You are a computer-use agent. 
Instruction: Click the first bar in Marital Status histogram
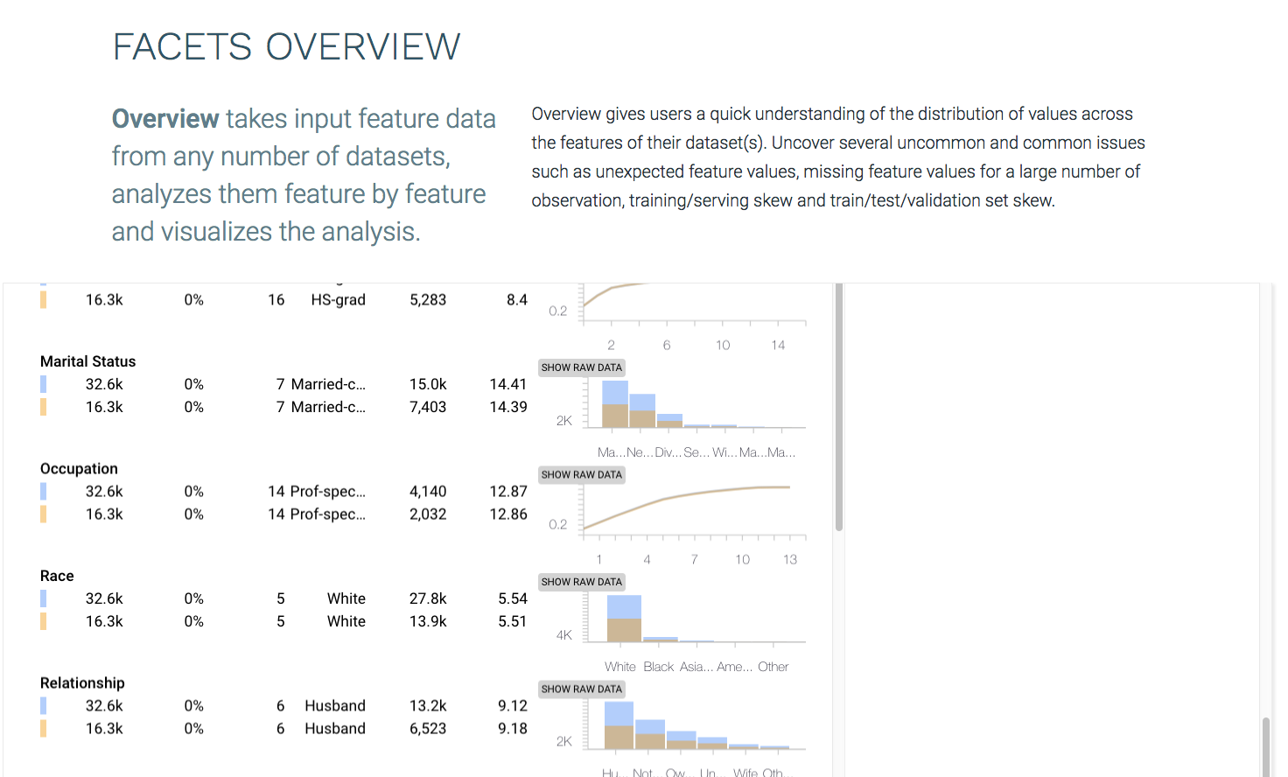[x=615, y=404]
